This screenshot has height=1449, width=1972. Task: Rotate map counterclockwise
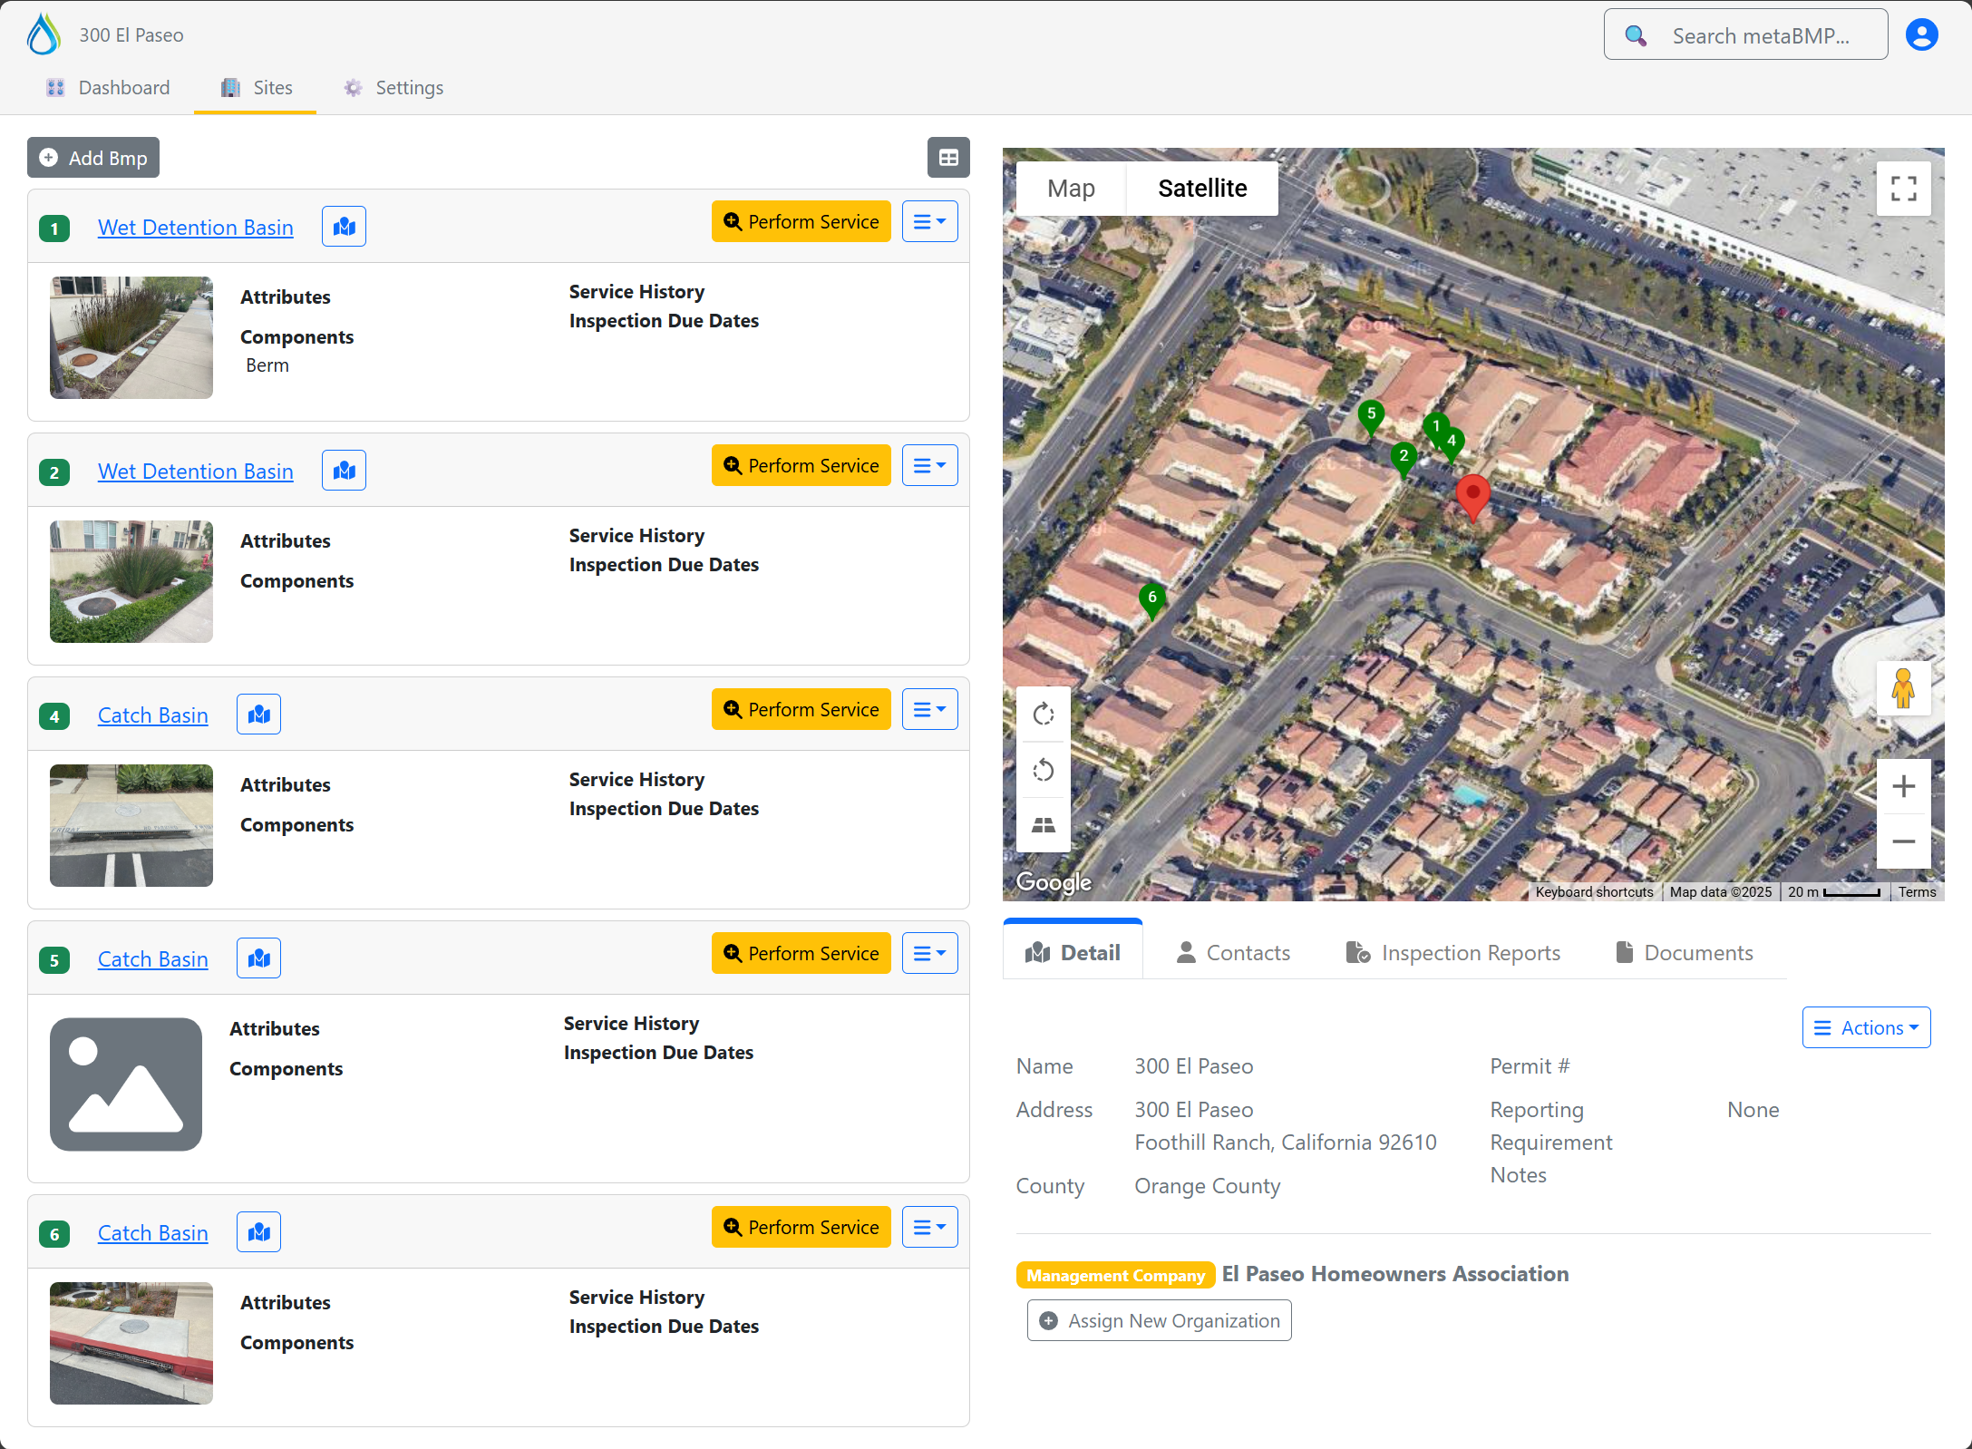click(x=1044, y=770)
